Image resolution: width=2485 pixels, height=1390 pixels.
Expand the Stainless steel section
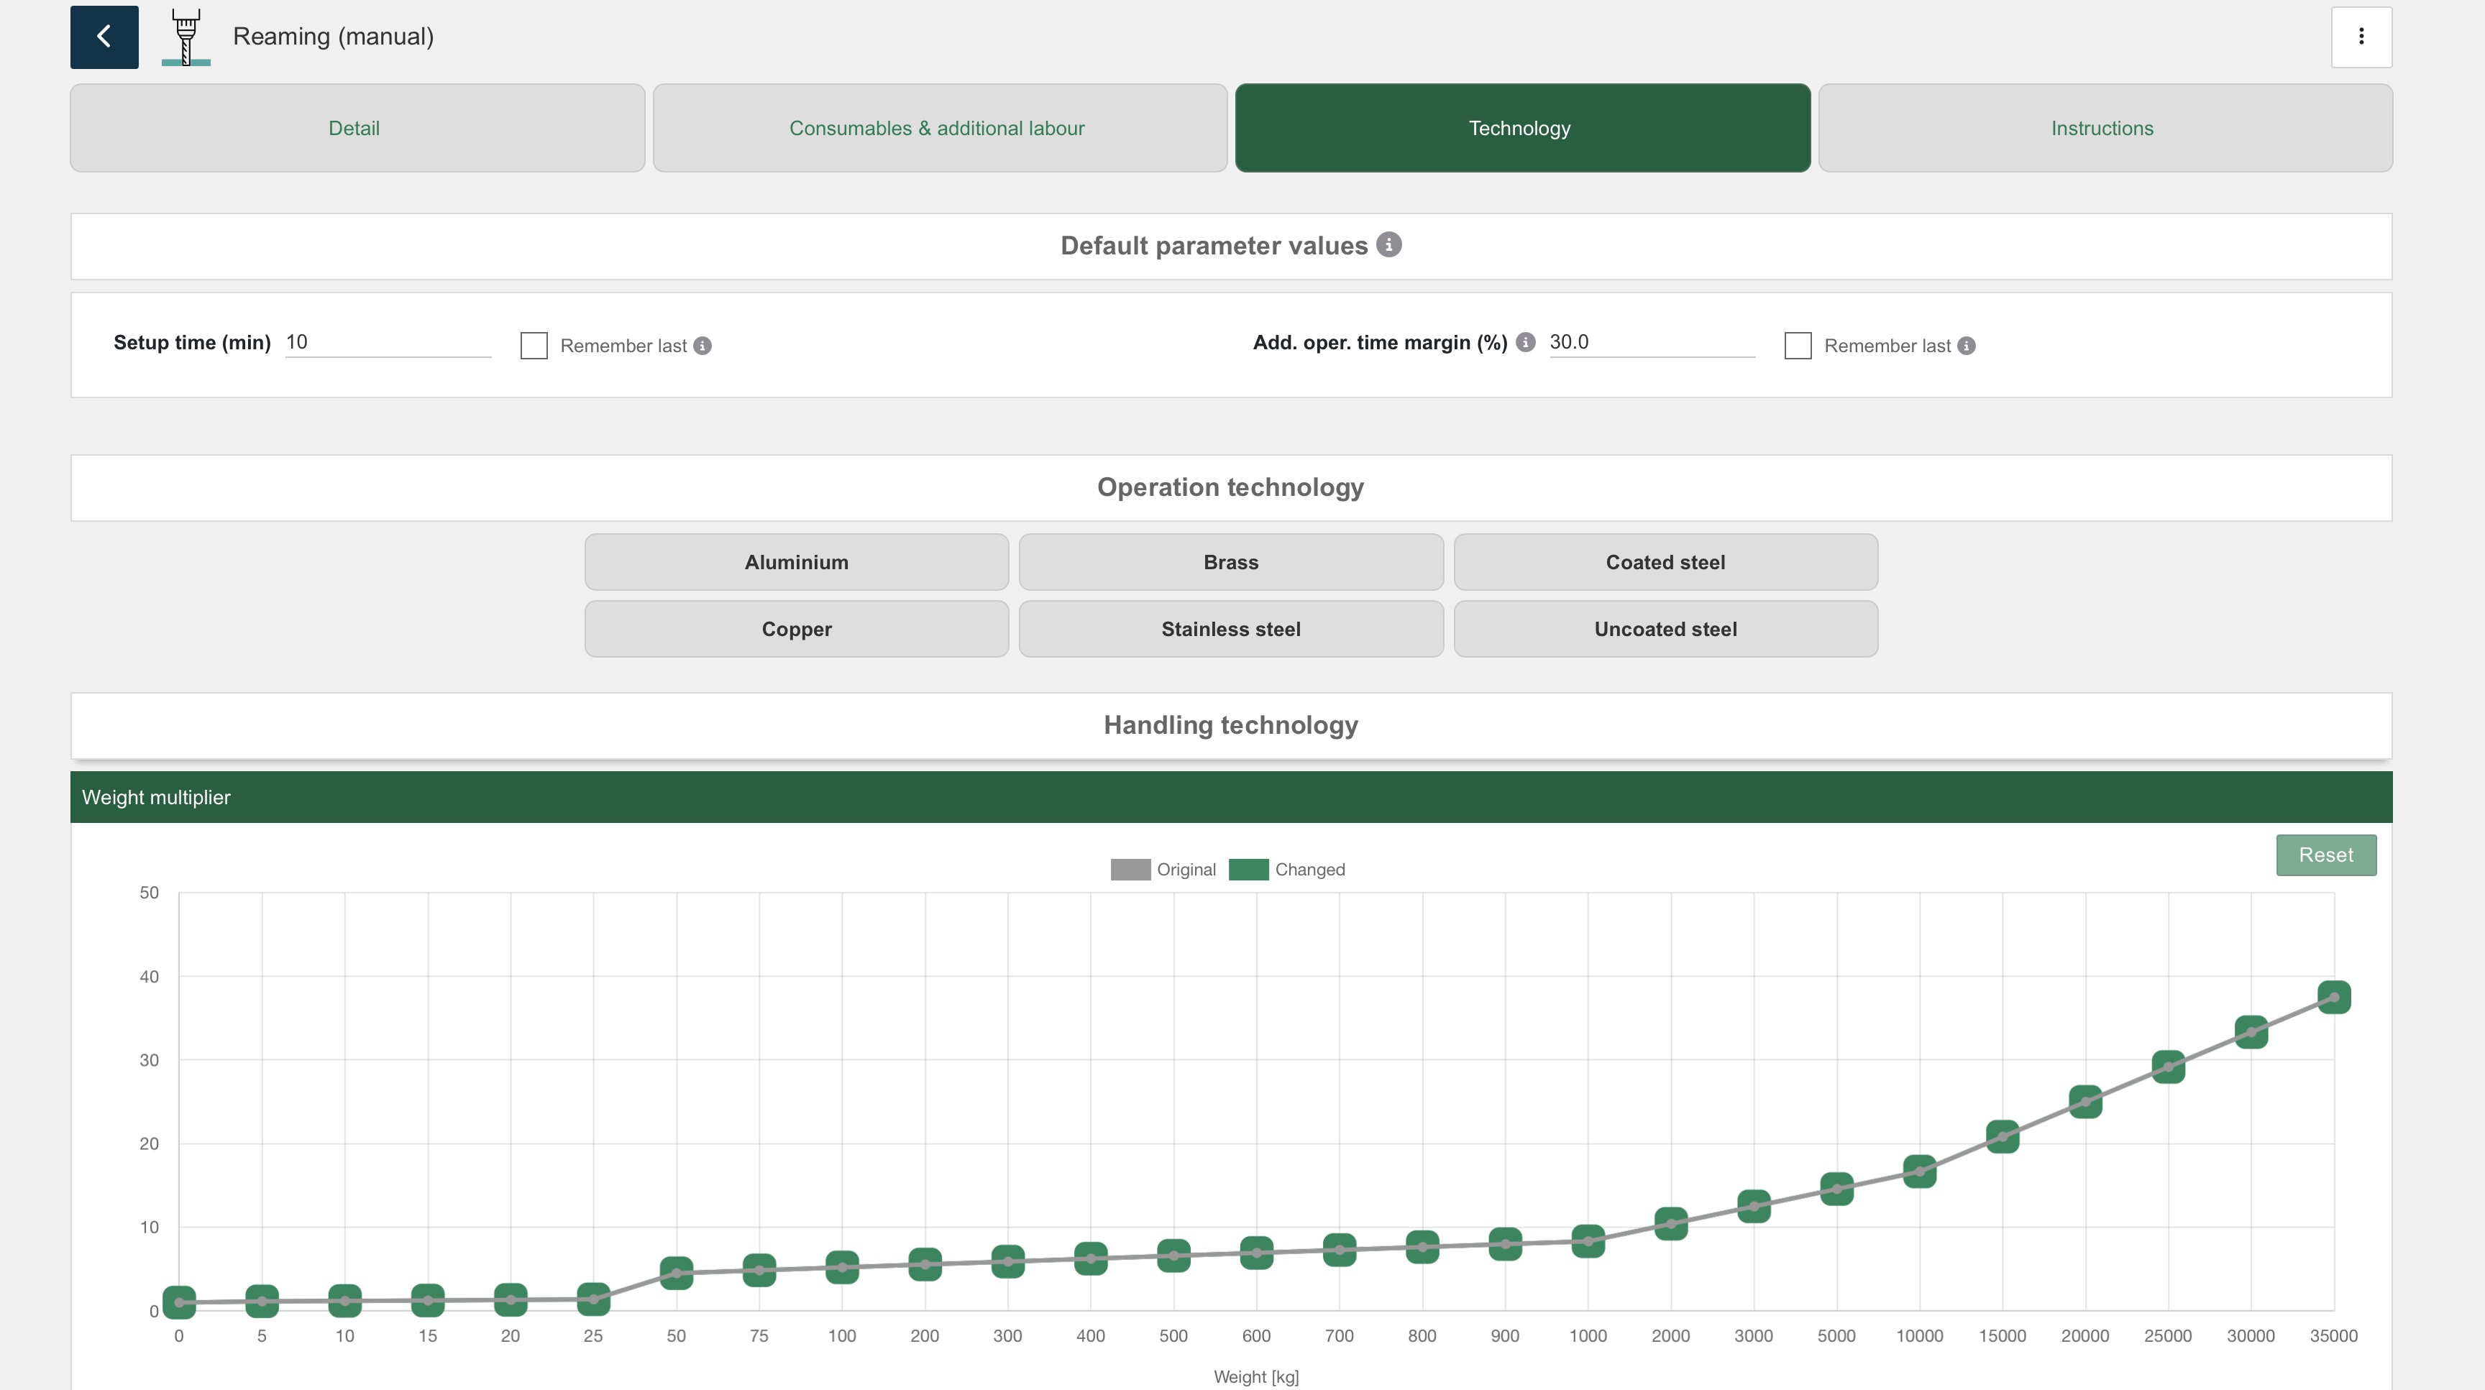[1230, 630]
